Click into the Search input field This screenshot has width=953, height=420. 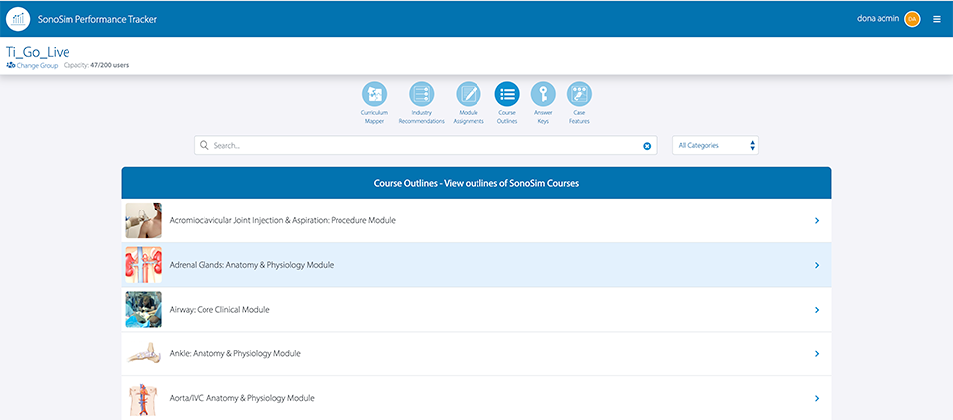point(426,145)
